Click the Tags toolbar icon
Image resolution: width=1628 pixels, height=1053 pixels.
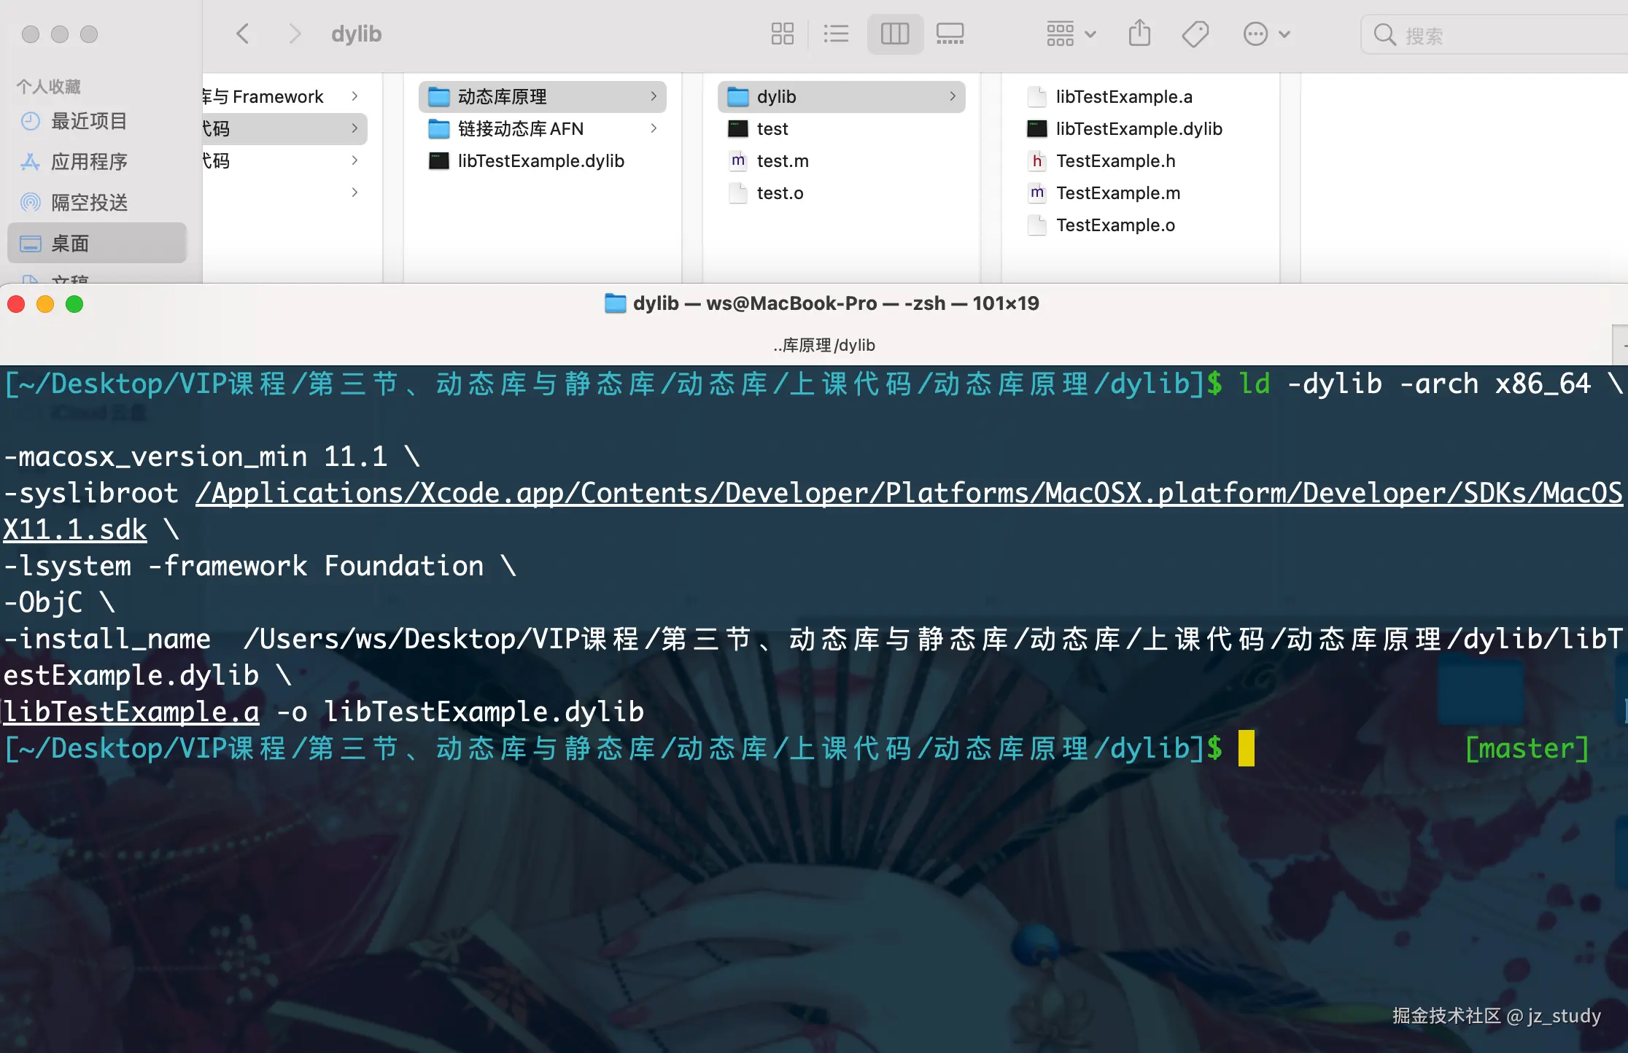(1195, 34)
